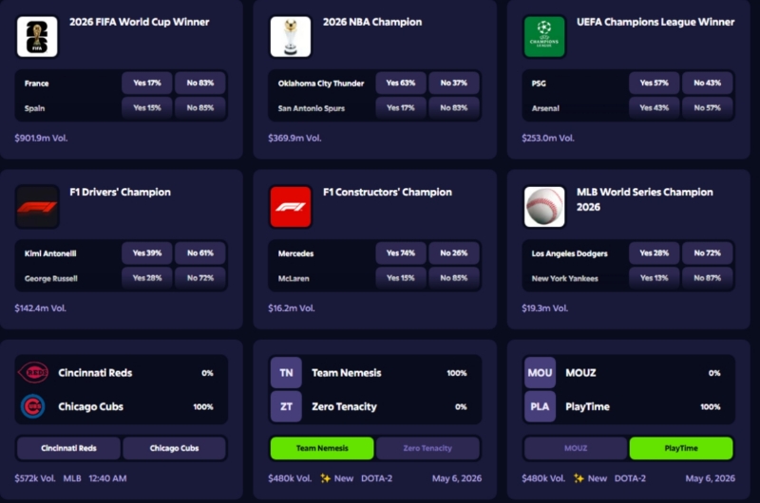Buy Yes 13% on New York Yankees

(654, 278)
